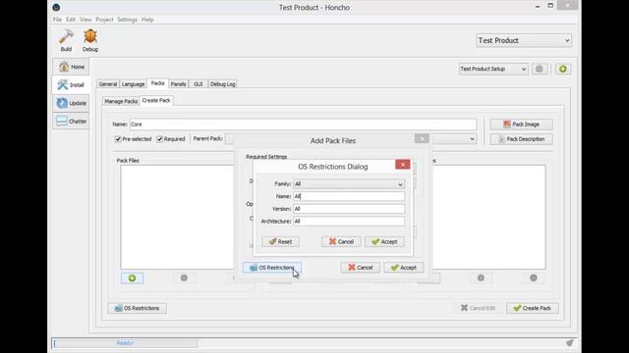Open the Test Product project dropdown
Image resolution: width=629 pixels, height=353 pixels.
pyautogui.click(x=524, y=40)
